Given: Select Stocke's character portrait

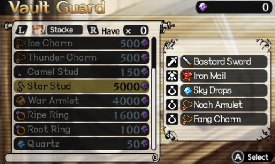Looking at the screenshot, I should pos(38,30).
